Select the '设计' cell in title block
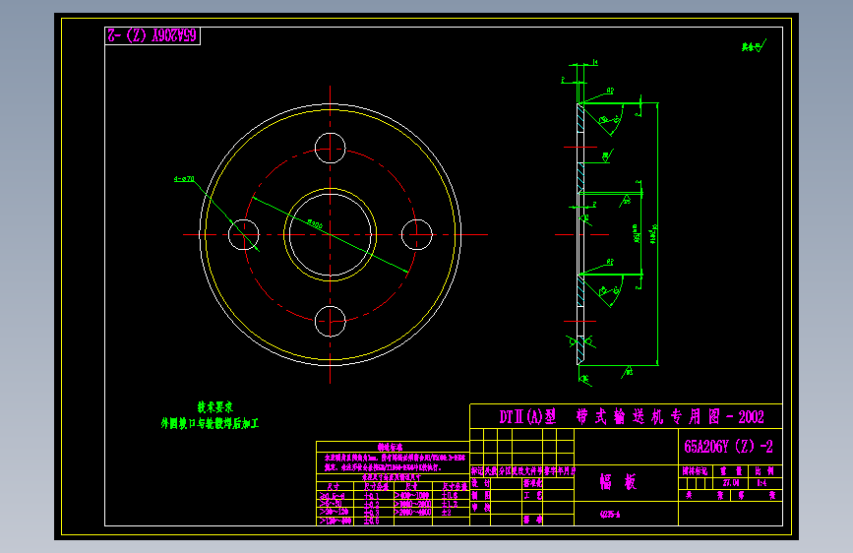The width and height of the screenshot is (853, 553). pos(480,483)
